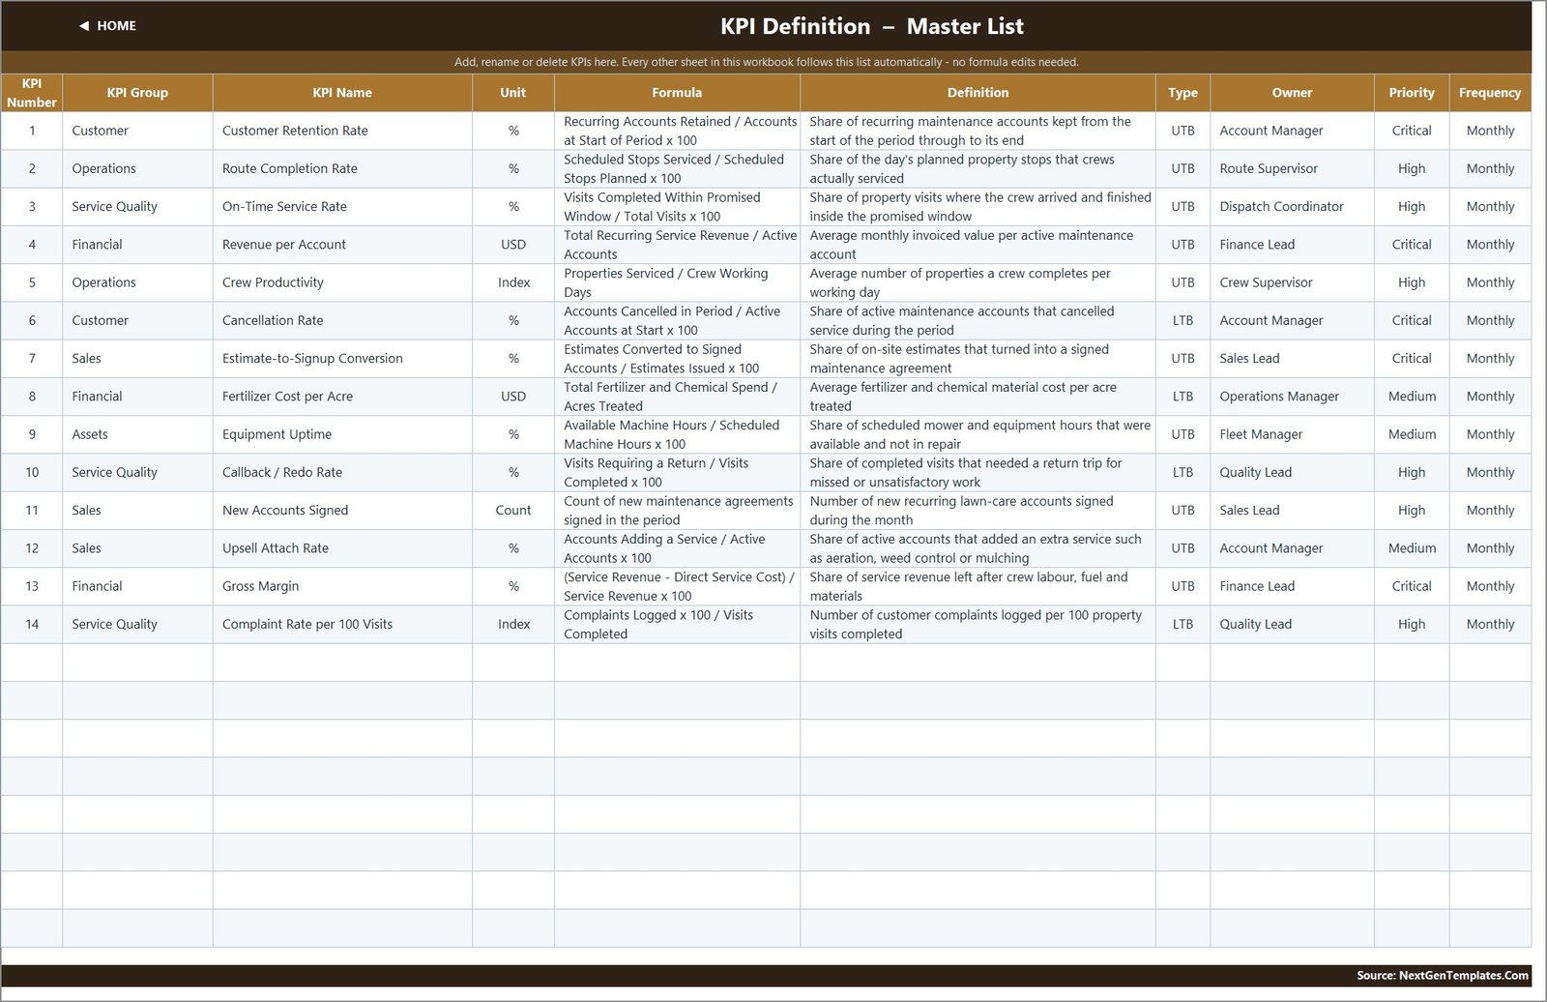Select the Finance Lead owner for Gross Margin
This screenshot has width=1547, height=1002.
(1292, 586)
